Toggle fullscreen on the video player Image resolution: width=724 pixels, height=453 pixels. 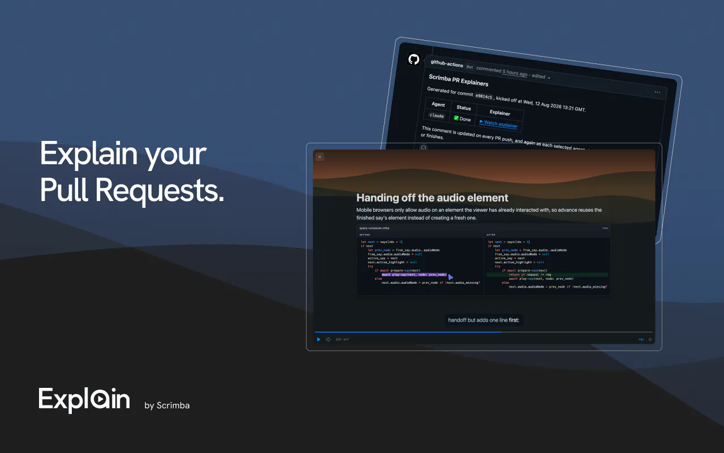tap(650, 339)
